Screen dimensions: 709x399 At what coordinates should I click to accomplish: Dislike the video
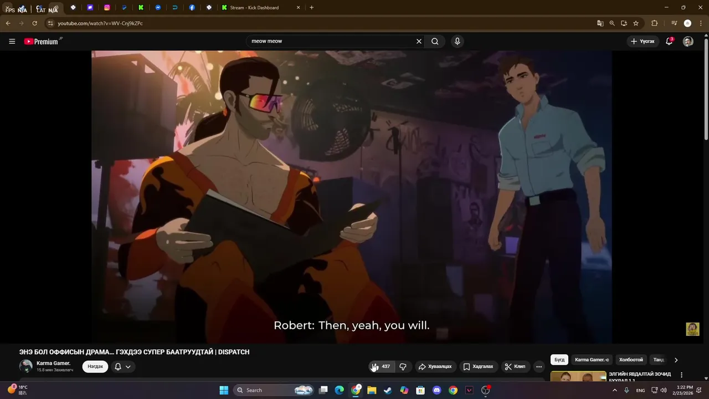coord(403,366)
